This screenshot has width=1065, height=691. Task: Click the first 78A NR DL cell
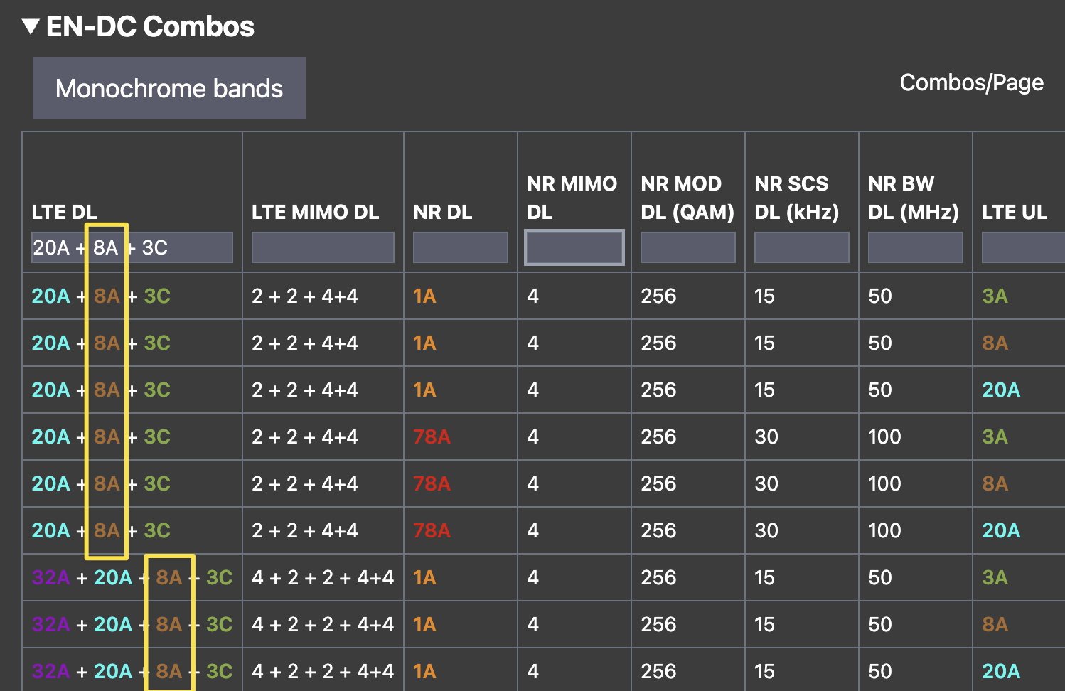click(x=432, y=436)
